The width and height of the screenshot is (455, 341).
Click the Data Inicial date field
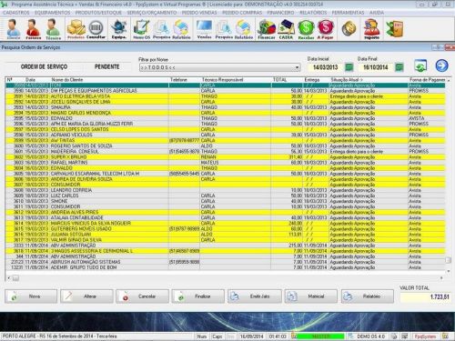(325, 67)
